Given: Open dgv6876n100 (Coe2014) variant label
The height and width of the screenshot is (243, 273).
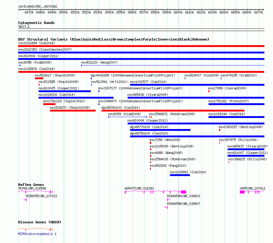Looking at the screenshot, I should point(121,108).
